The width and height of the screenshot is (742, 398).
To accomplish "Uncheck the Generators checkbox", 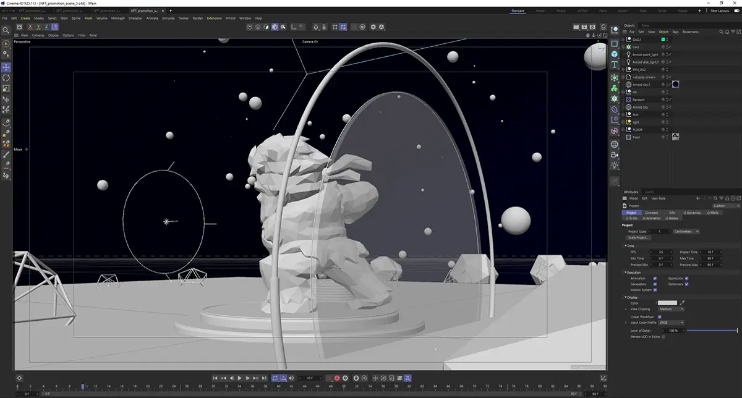I will pyautogui.click(x=655, y=284).
